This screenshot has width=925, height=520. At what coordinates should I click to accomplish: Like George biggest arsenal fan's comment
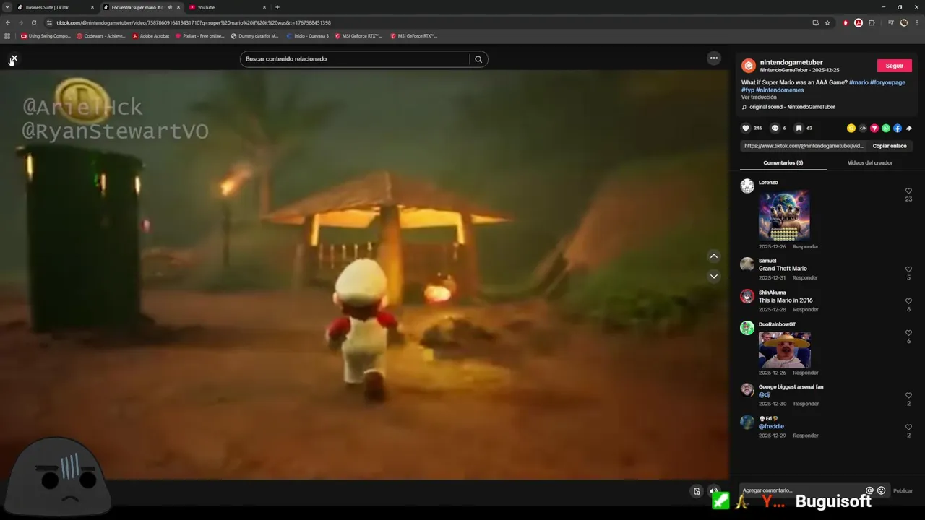tap(908, 395)
